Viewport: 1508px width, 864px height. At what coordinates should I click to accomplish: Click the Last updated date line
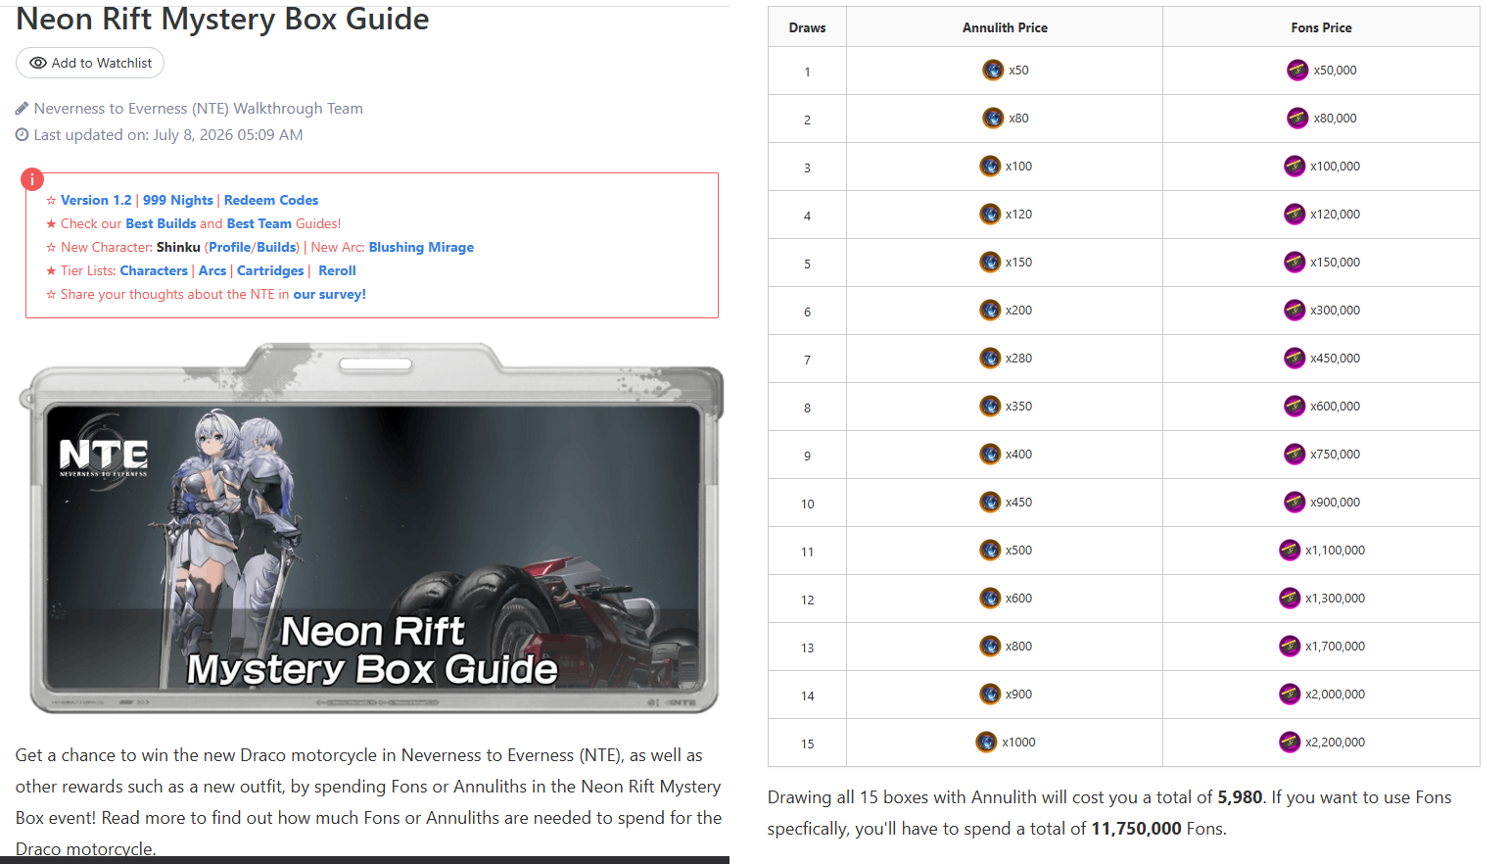pyautogui.click(x=159, y=135)
